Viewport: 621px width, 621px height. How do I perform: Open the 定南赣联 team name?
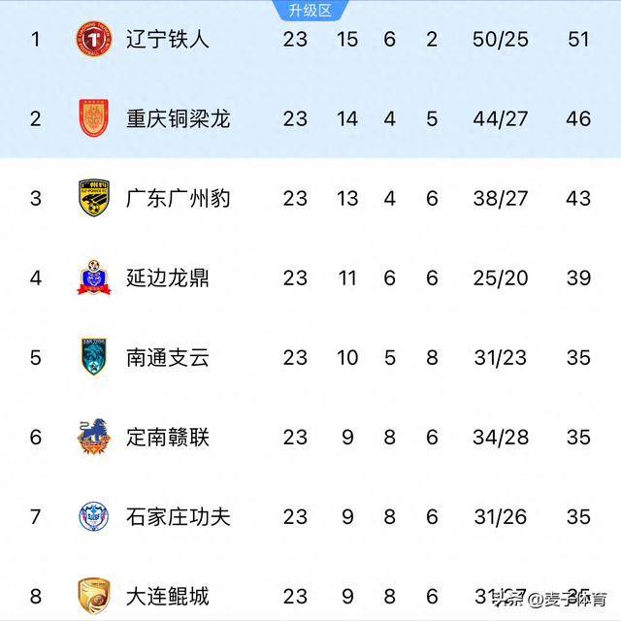(x=168, y=438)
